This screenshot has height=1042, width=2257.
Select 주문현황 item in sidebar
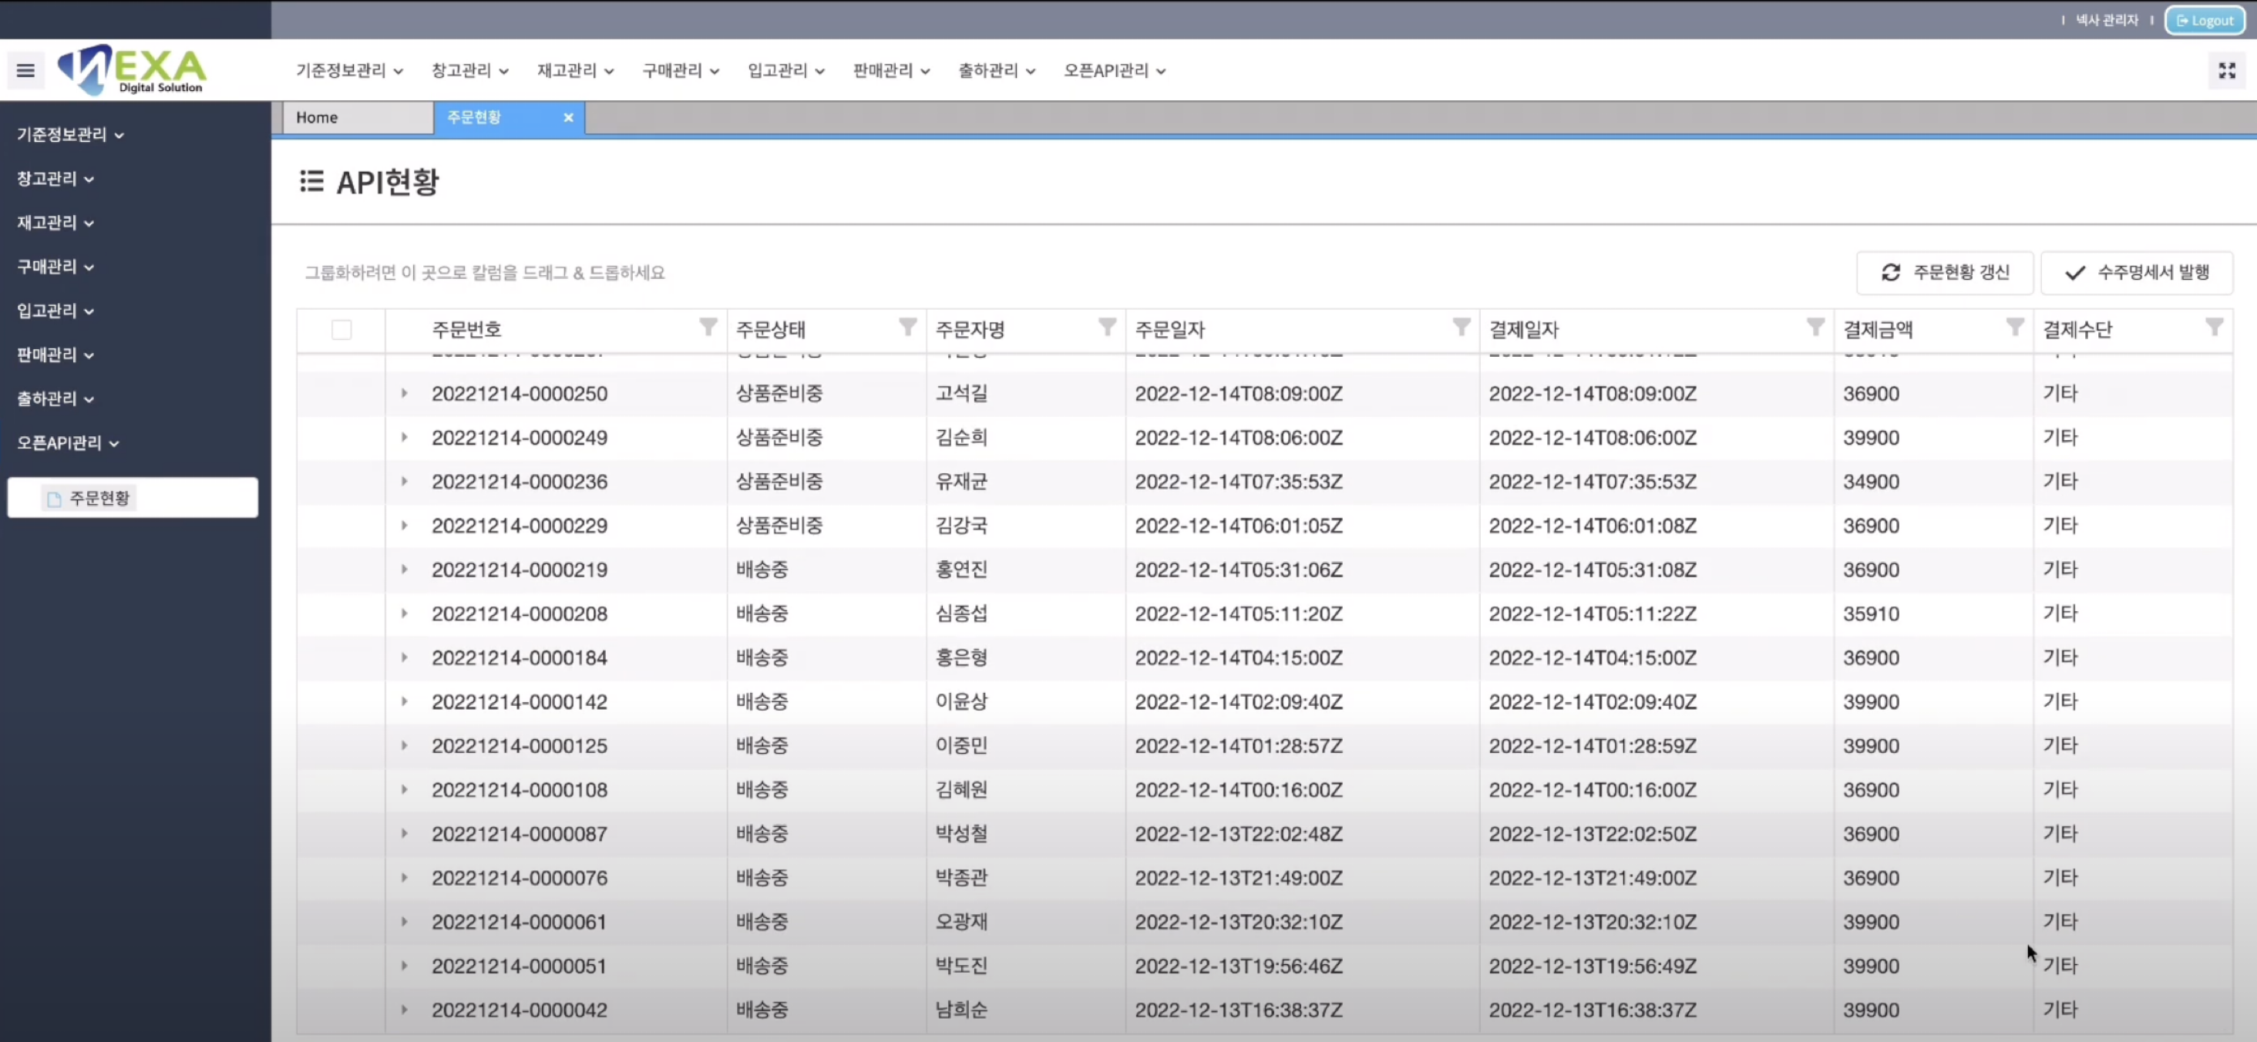coord(99,498)
